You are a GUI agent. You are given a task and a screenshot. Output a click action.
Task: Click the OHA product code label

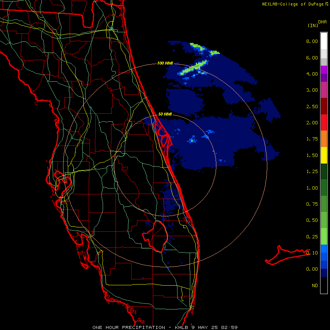tap(322, 22)
